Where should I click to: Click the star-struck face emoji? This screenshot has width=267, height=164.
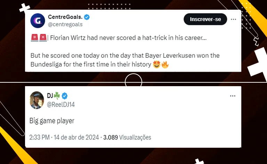coord(156,64)
